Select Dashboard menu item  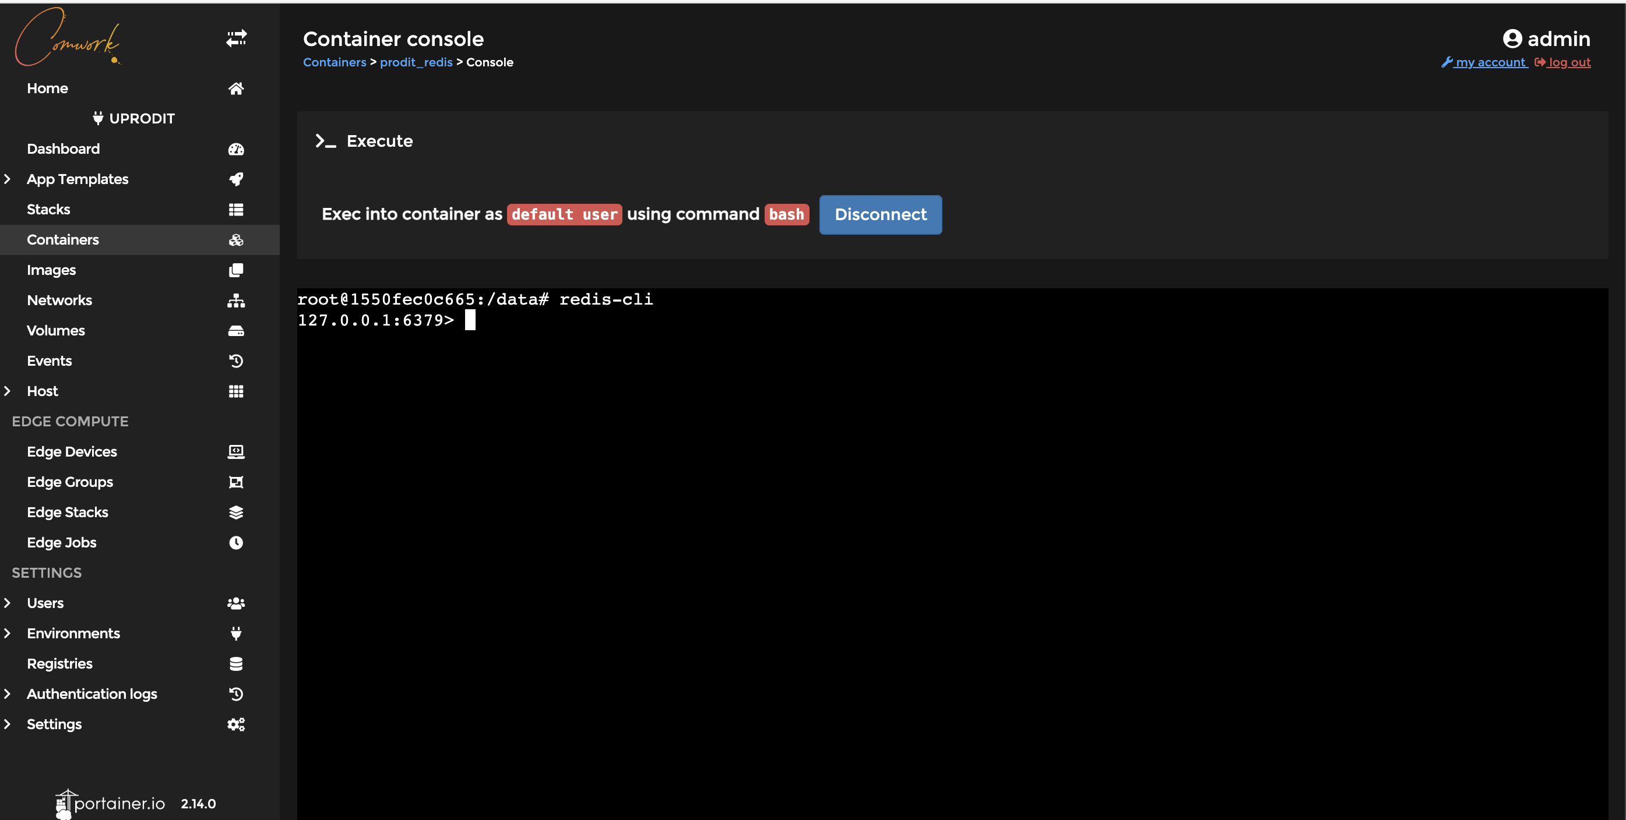(x=63, y=147)
